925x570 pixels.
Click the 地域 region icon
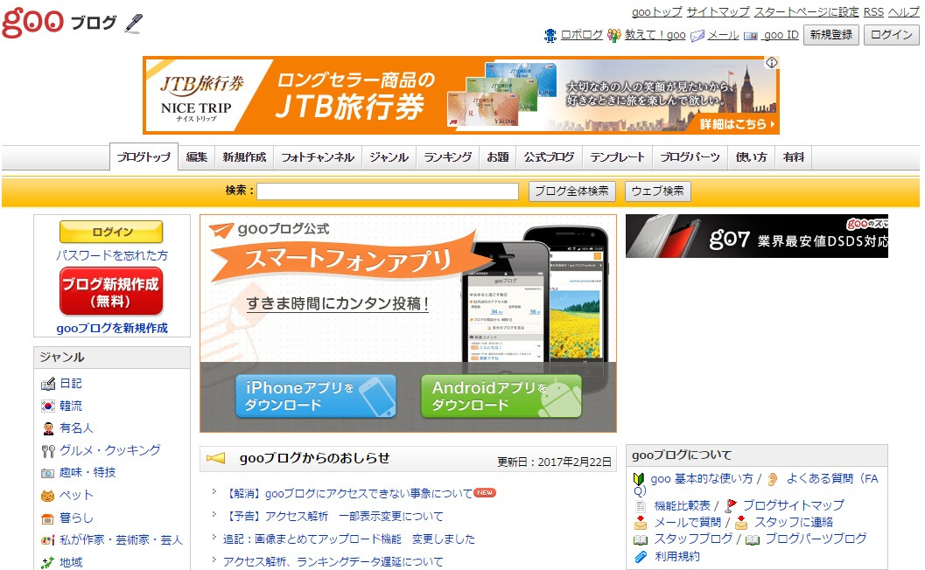[48, 562]
